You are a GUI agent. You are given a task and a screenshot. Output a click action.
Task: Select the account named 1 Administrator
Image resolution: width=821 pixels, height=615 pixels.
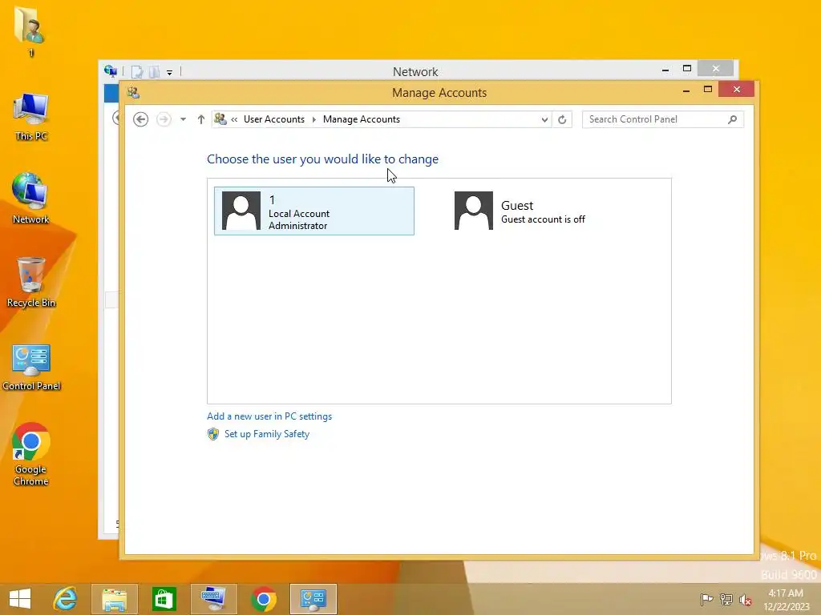click(x=314, y=211)
